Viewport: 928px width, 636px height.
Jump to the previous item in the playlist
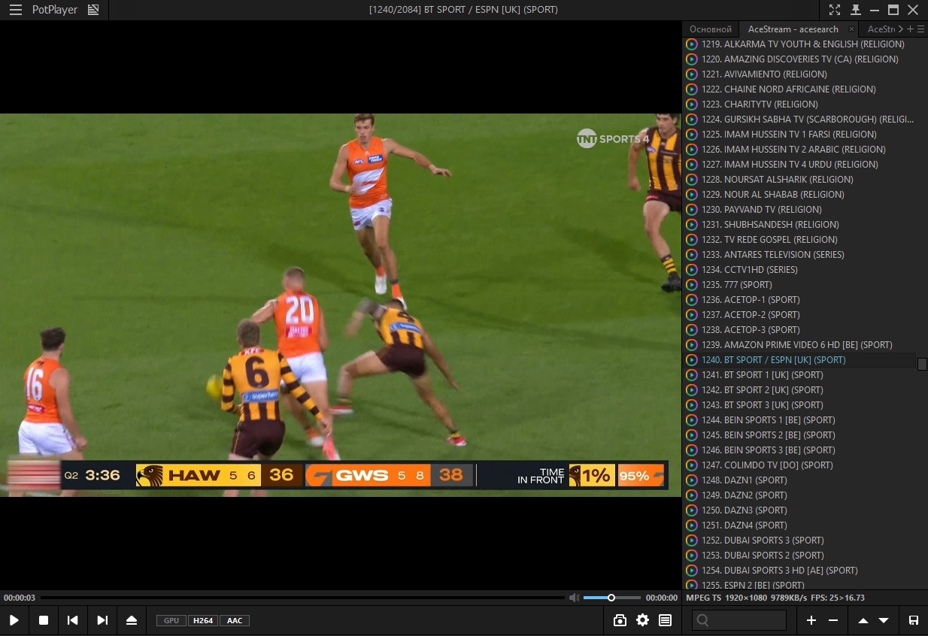pyautogui.click(x=72, y=620)
